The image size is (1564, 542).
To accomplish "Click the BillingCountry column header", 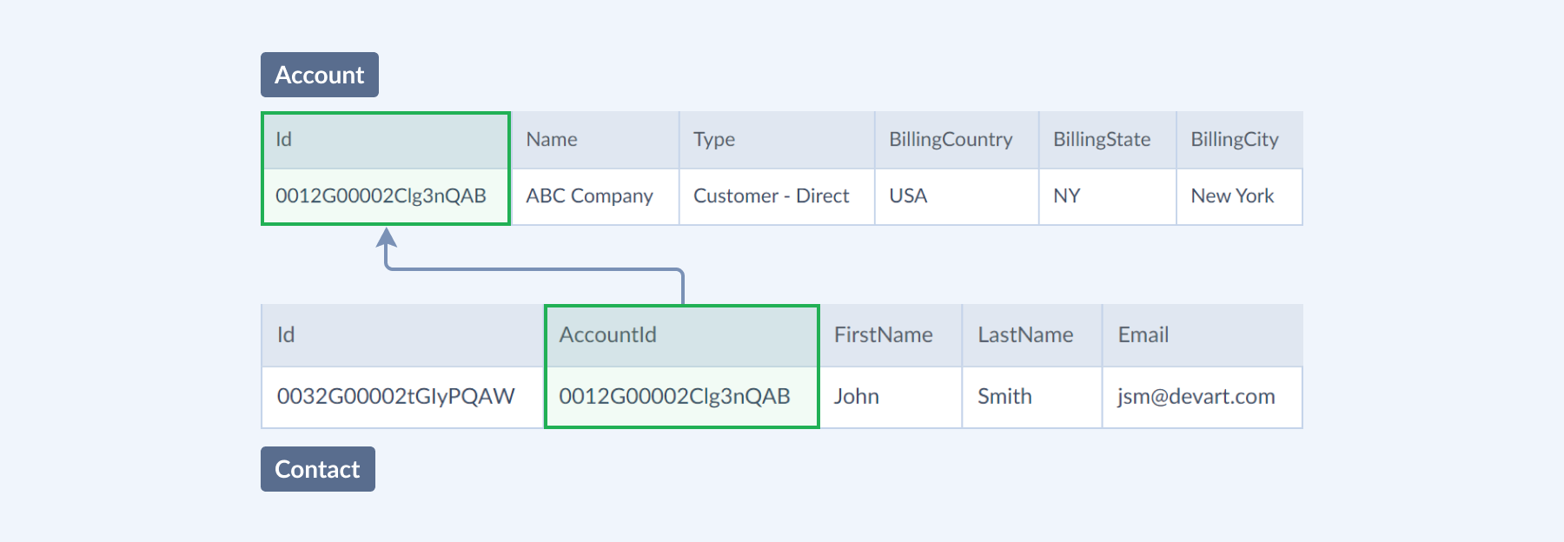I will click(957, 140).
